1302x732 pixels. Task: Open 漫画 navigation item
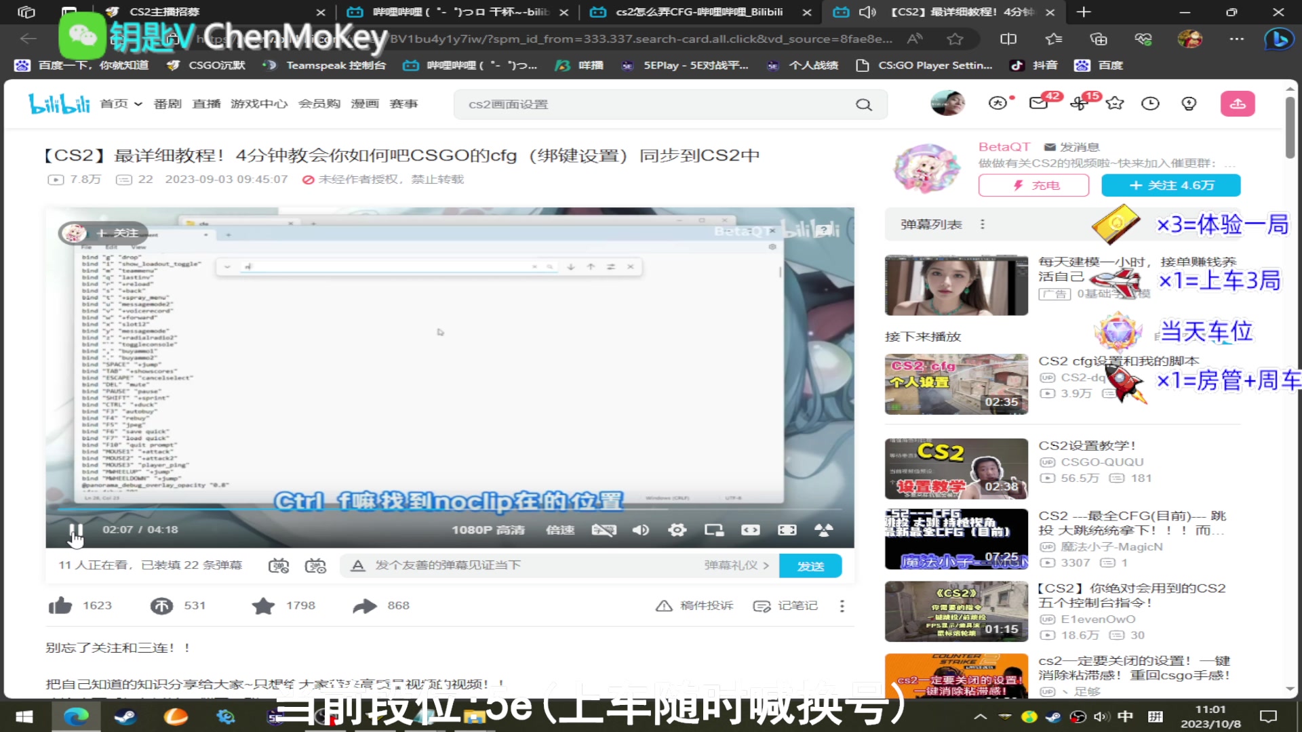click(x=365, y=104)
